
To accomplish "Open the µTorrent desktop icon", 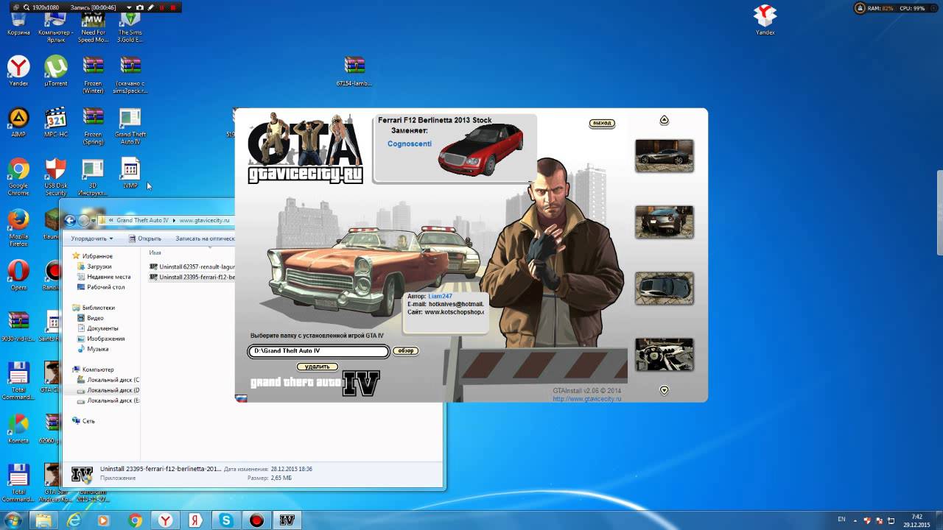I will (56, 71).
